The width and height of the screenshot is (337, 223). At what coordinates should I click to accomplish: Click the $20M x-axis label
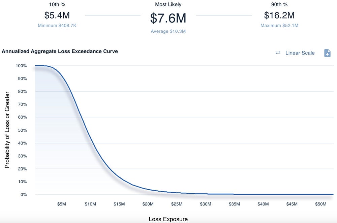[x=148, y=204]
